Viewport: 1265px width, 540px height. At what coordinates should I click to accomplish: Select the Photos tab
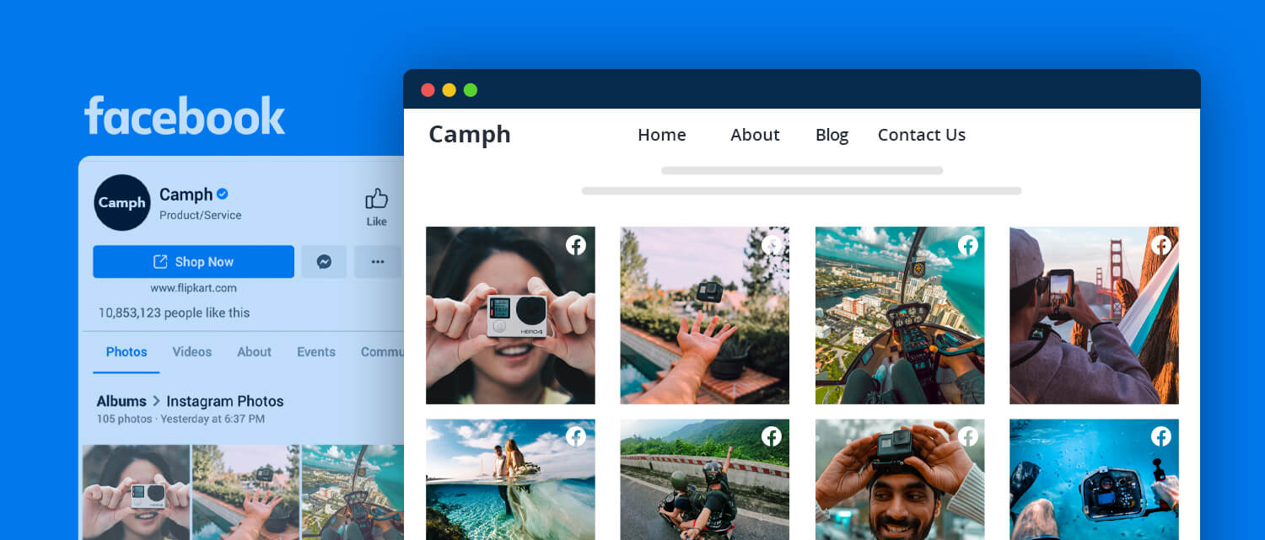[x=126, y=352]
